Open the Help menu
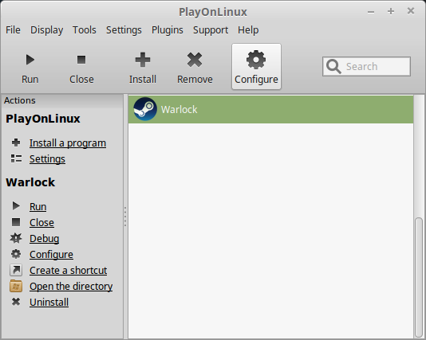 coord(248,29)
